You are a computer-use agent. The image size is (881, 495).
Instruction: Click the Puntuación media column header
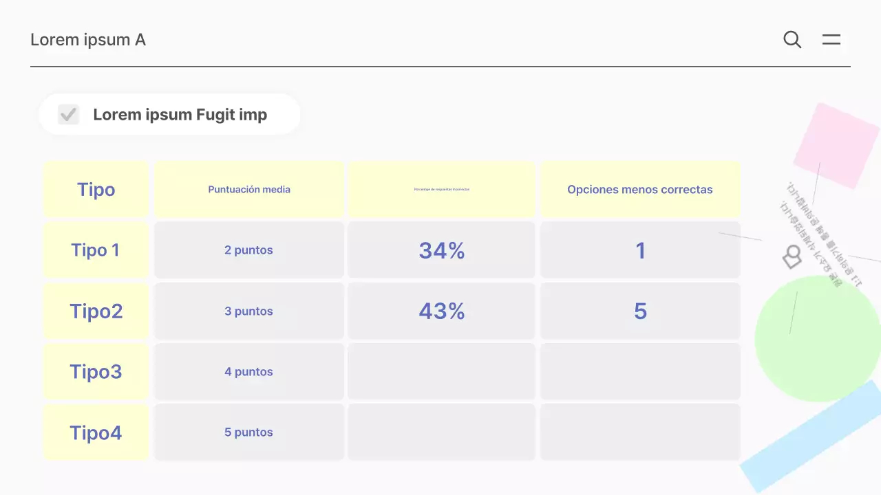coord(249,190)
